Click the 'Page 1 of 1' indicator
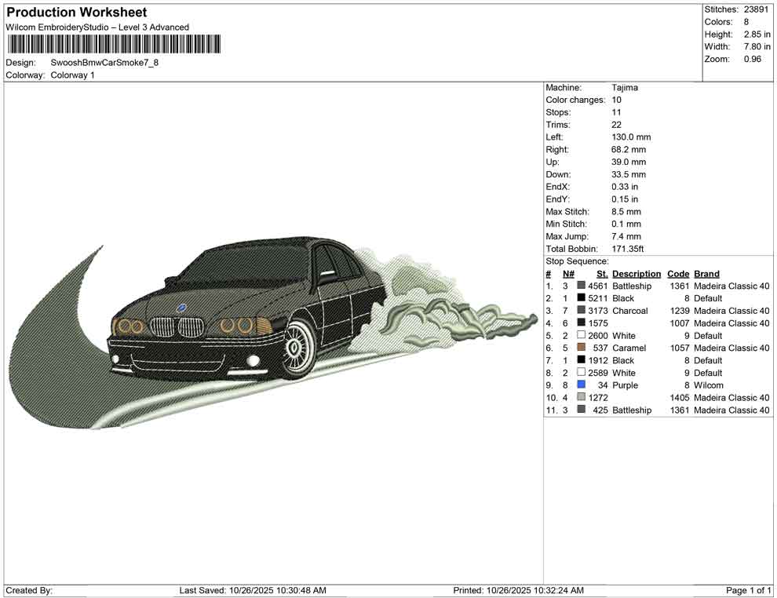Screen dimensions: 777x598 [x=748, y=590]
